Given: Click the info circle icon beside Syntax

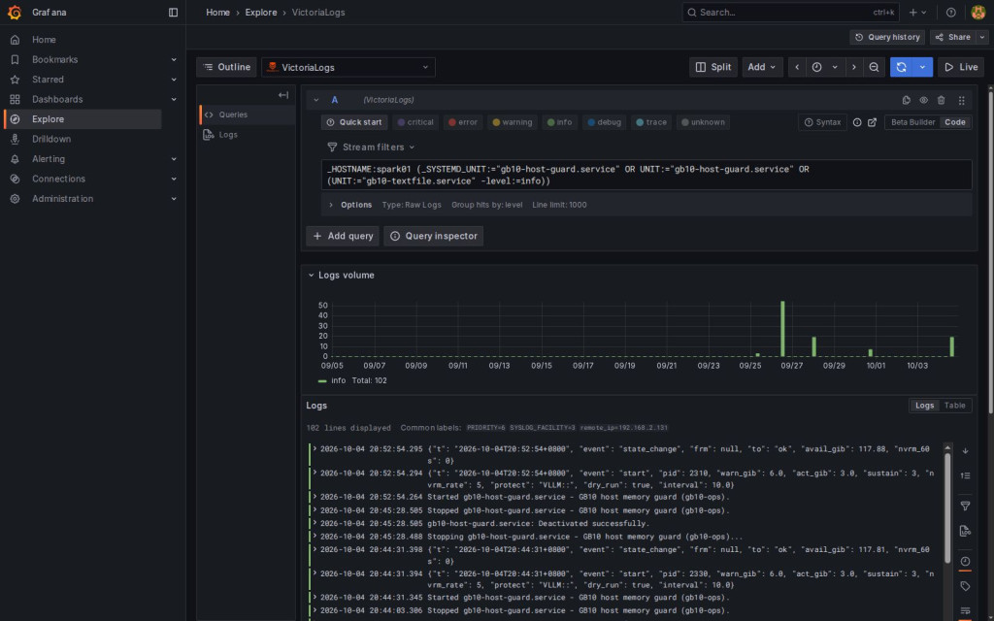Looking at the screenshot, I should [857, 122].
